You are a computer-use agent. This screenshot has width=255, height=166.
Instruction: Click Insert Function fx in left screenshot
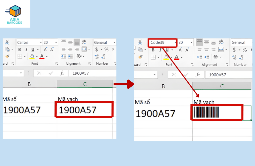(62, 73)
